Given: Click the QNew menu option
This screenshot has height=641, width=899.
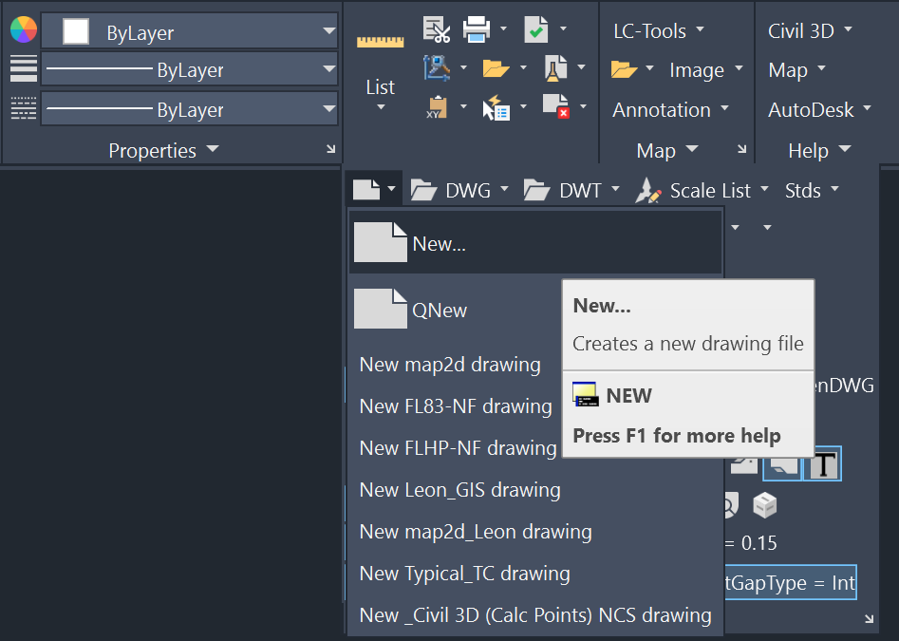Looking at the screenshot, I should click(440, 311).
